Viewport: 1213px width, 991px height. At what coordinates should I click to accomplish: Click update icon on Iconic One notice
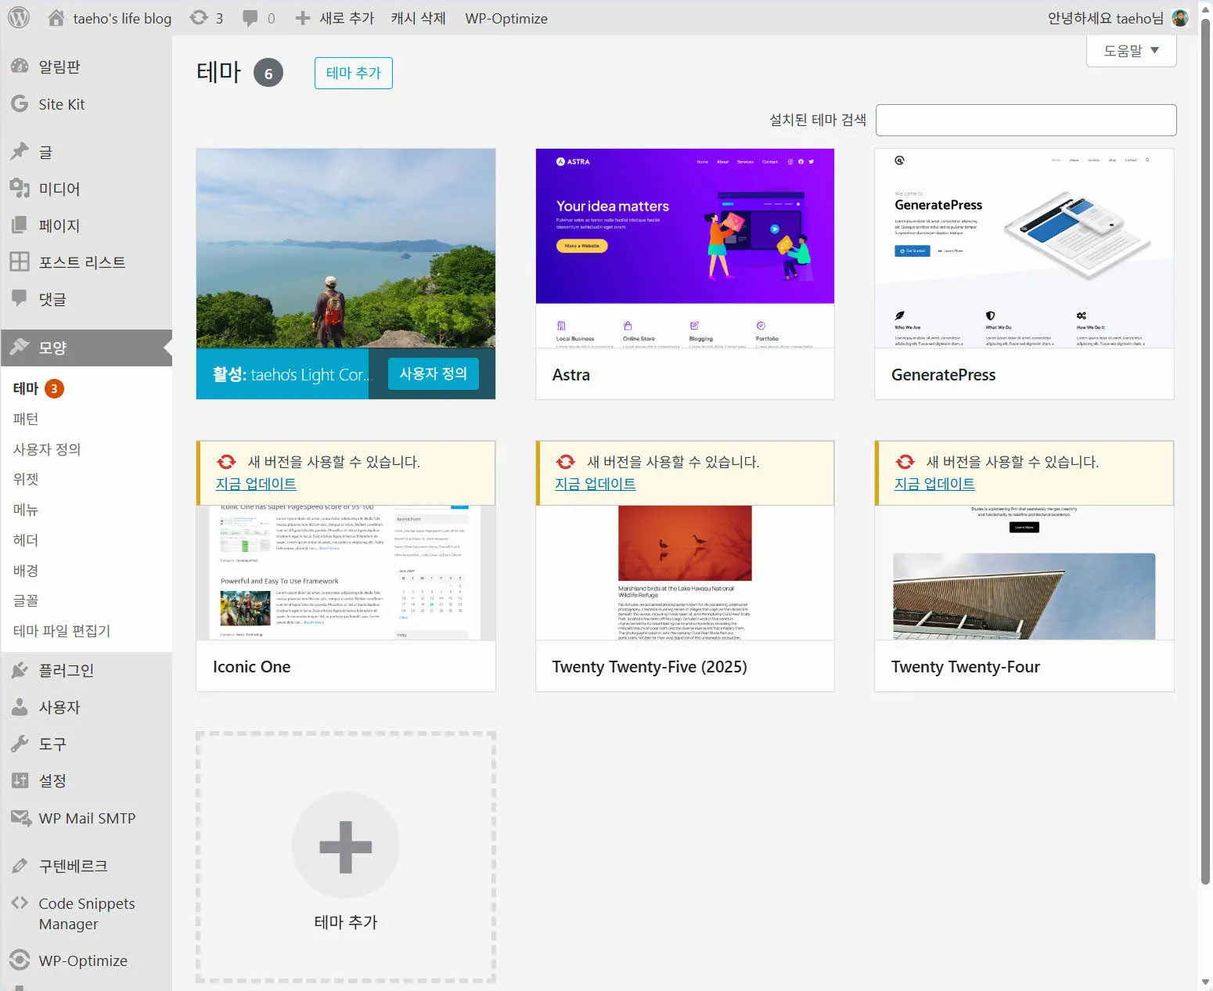coord(226,462)
